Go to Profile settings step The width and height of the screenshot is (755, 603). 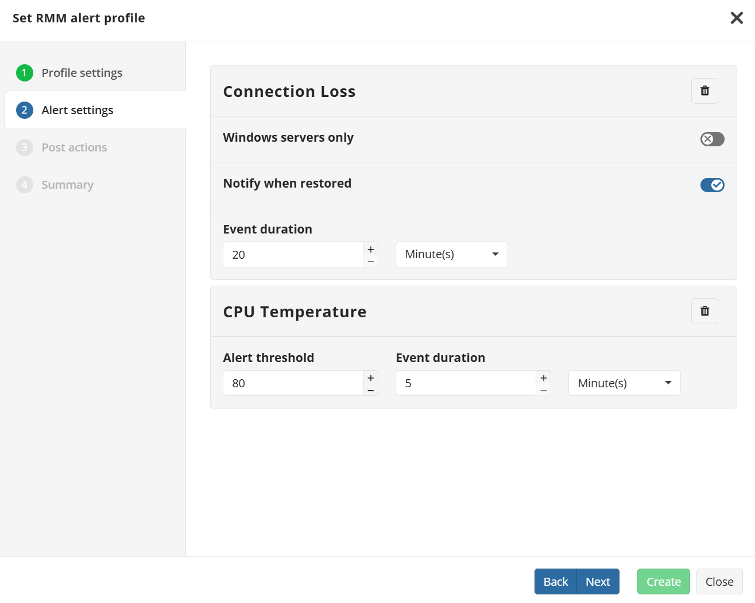point(69,73)
